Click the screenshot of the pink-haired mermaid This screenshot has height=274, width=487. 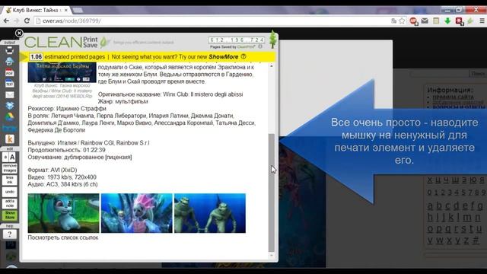(137, 213)
